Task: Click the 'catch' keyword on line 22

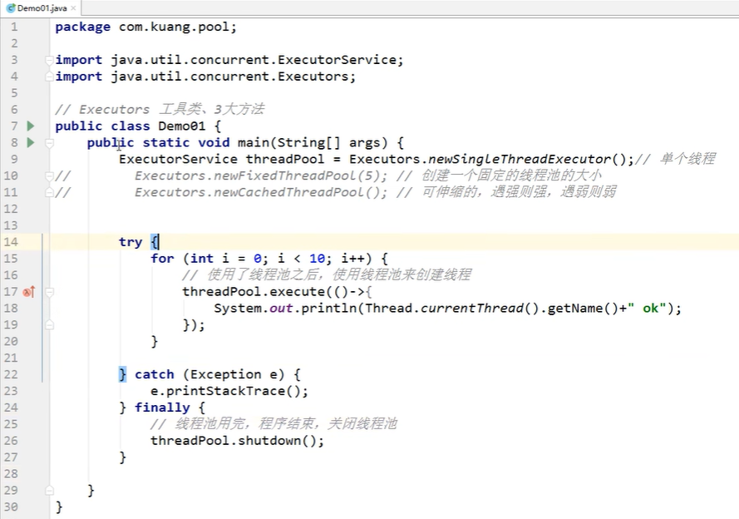Action: pyautogui.click(x=154, y=374)
